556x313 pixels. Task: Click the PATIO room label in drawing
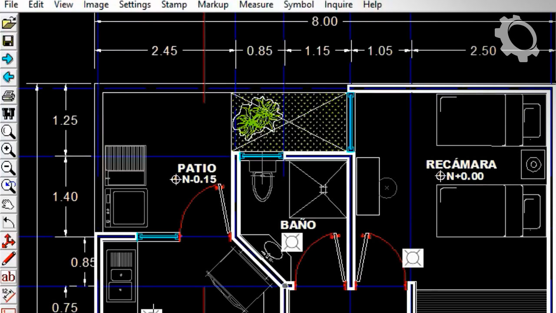tap(197, 168)
